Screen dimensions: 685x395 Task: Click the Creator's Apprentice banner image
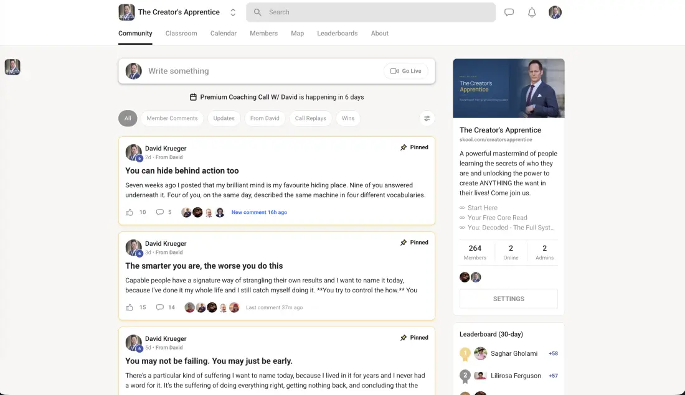509,88
